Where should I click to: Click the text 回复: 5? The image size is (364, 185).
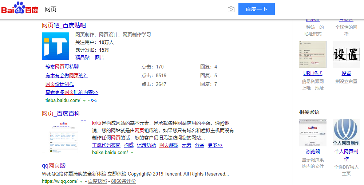tap(209, 75)
